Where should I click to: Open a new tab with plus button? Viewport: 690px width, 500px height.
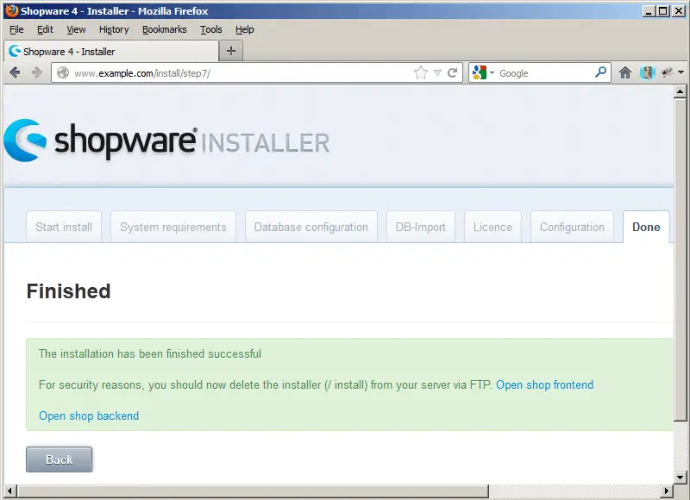point(231,51)
